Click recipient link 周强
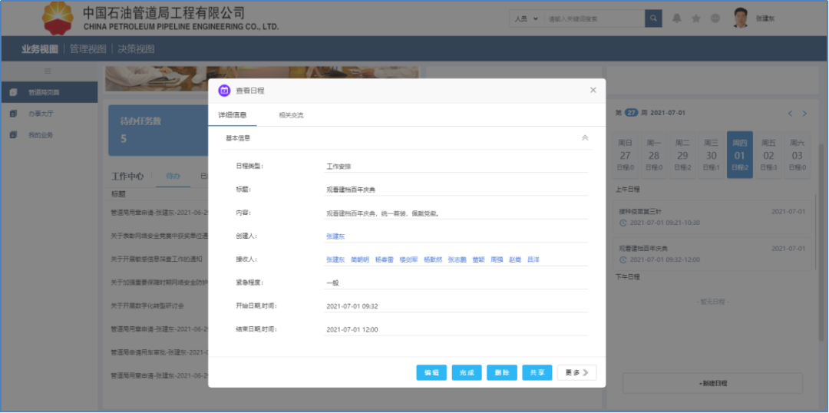The width and height of the screenshot is (829, 413). 497,259
